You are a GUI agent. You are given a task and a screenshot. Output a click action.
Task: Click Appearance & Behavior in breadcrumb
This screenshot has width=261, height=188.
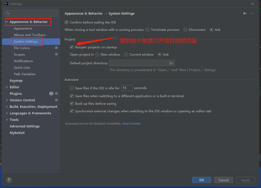click(84, 14)
